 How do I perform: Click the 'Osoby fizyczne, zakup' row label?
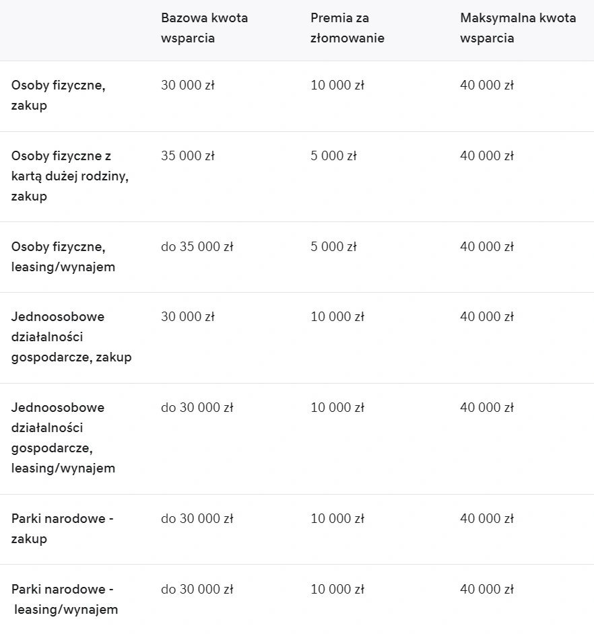pyautogui.click(x=59, y=96)
